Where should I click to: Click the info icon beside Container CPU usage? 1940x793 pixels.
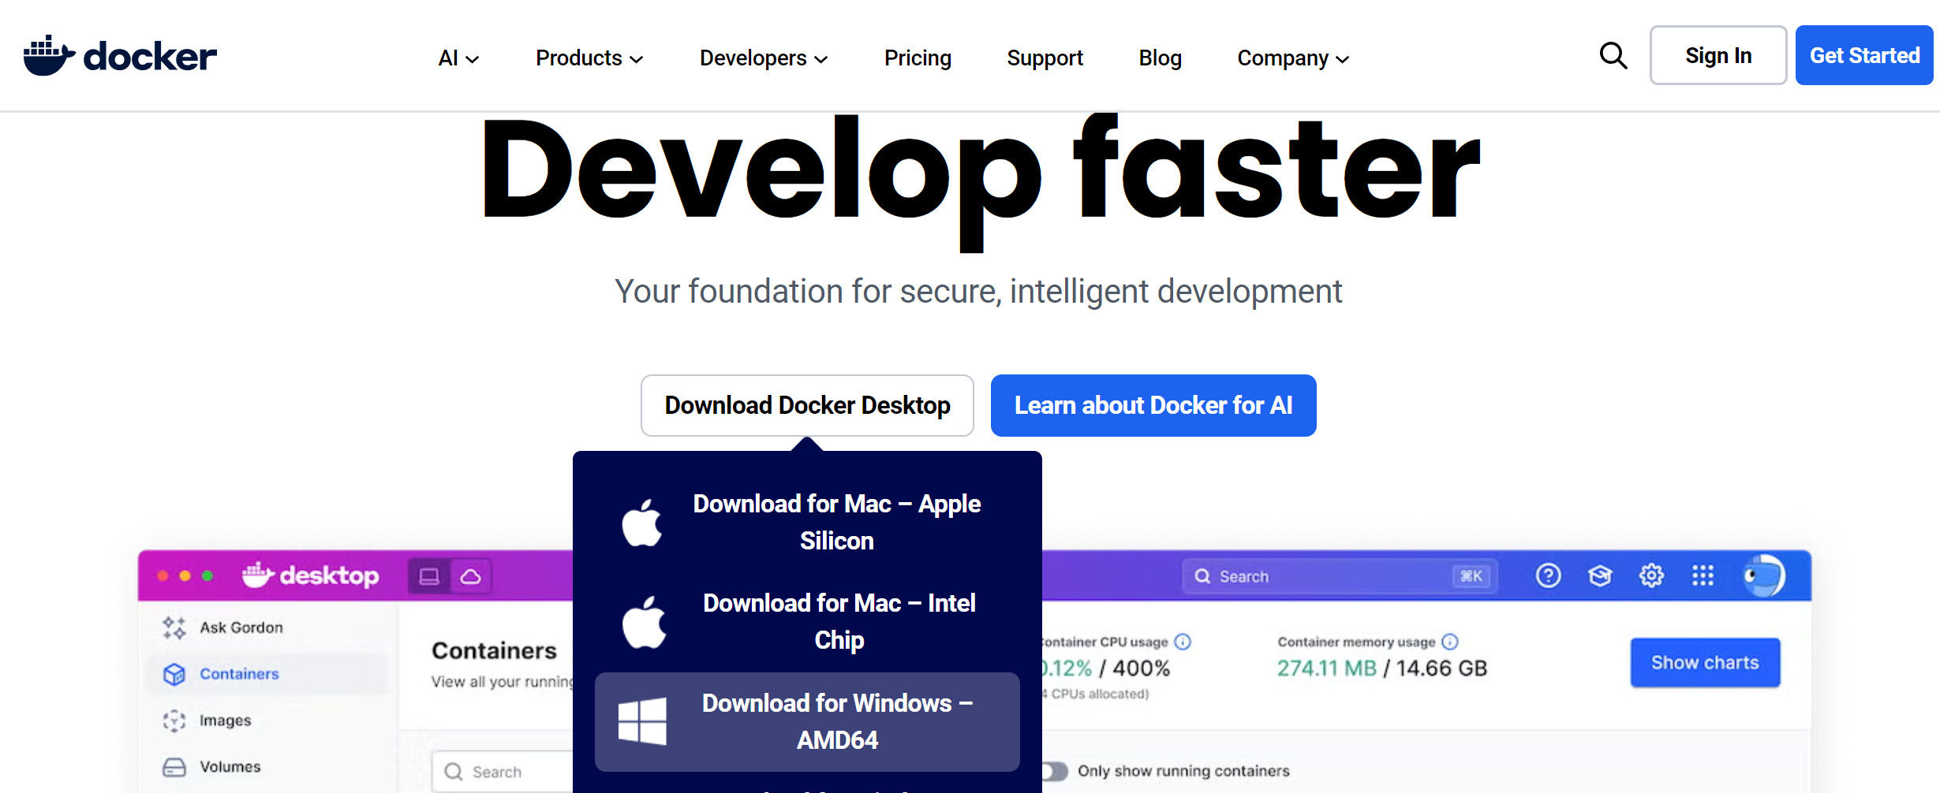[1183, 642]
